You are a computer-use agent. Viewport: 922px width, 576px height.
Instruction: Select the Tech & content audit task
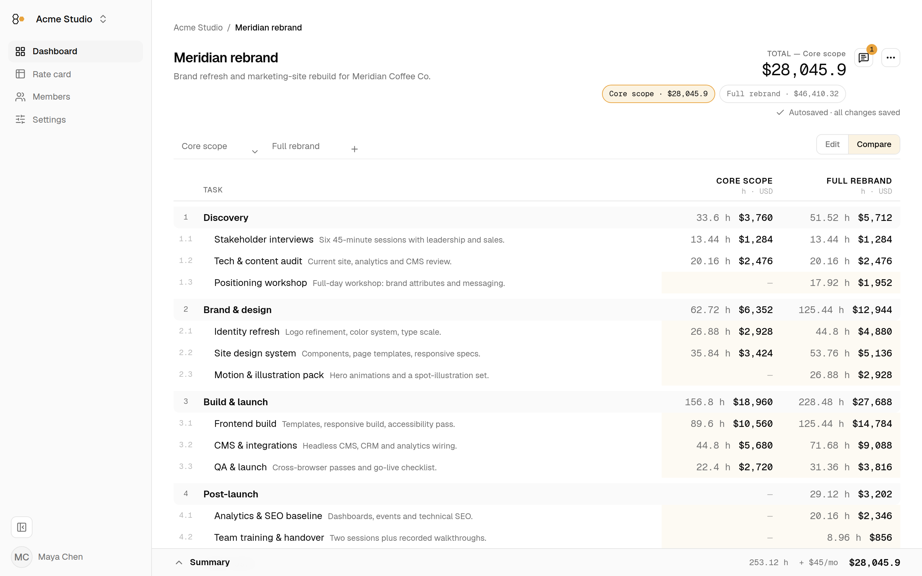258,261
